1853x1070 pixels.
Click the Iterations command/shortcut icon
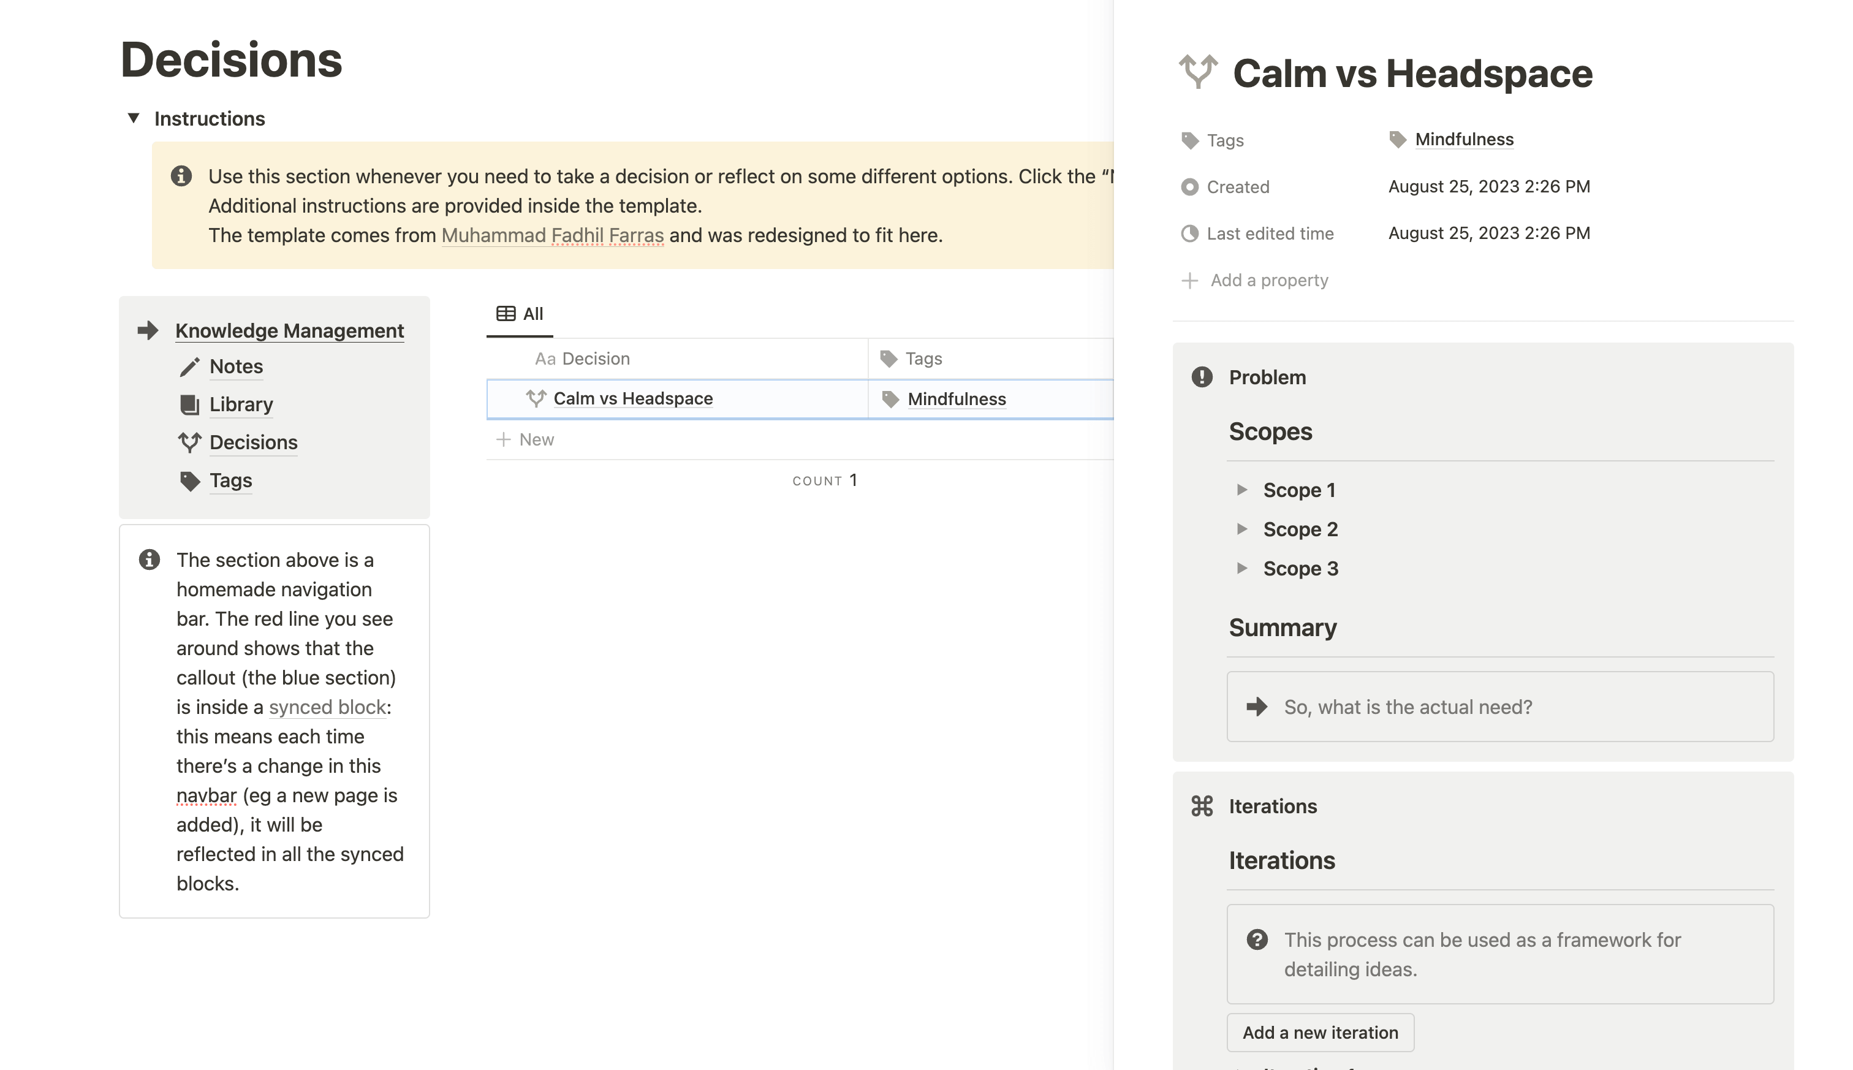(x=1202, y=805)
